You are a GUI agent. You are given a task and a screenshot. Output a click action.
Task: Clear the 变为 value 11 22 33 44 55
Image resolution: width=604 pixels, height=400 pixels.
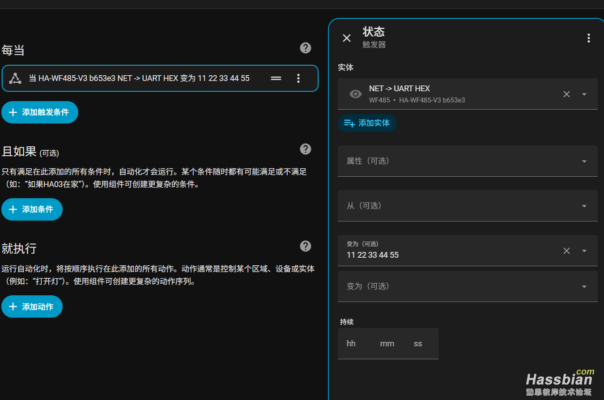point(566,251)
